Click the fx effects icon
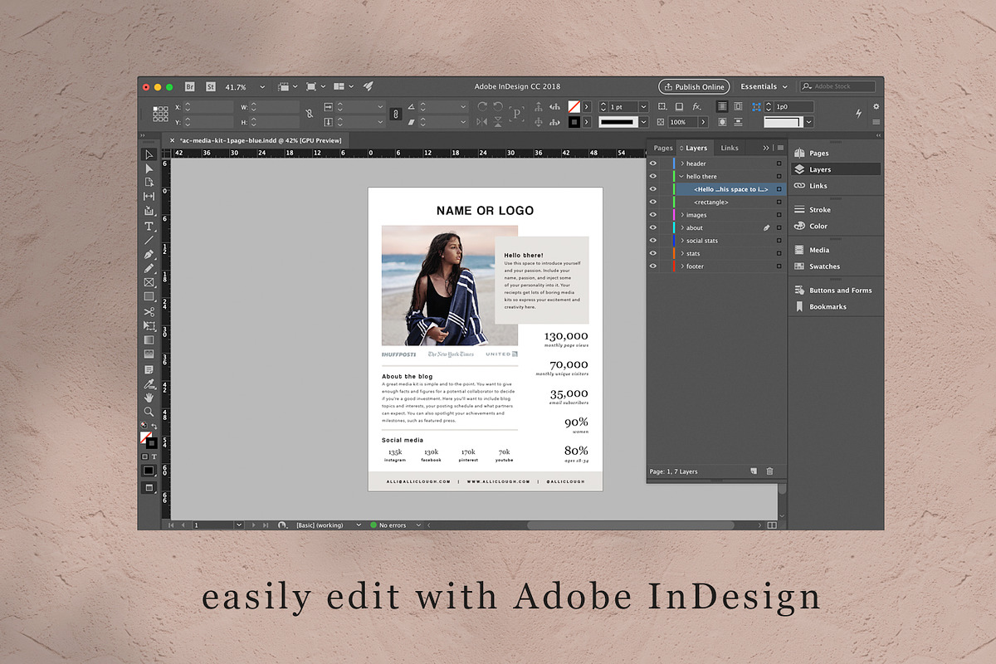996x664 pixels. tap(697, 107)
